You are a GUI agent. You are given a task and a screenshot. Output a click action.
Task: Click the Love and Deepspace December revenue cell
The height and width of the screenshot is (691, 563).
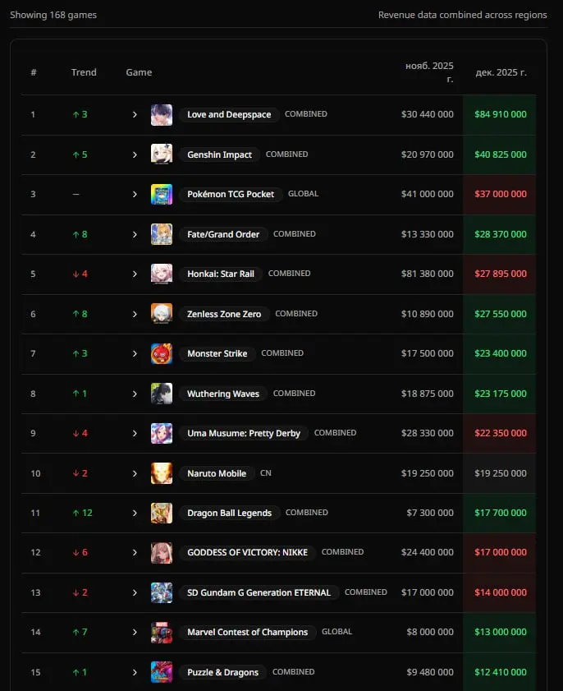[x=501, y=115]
